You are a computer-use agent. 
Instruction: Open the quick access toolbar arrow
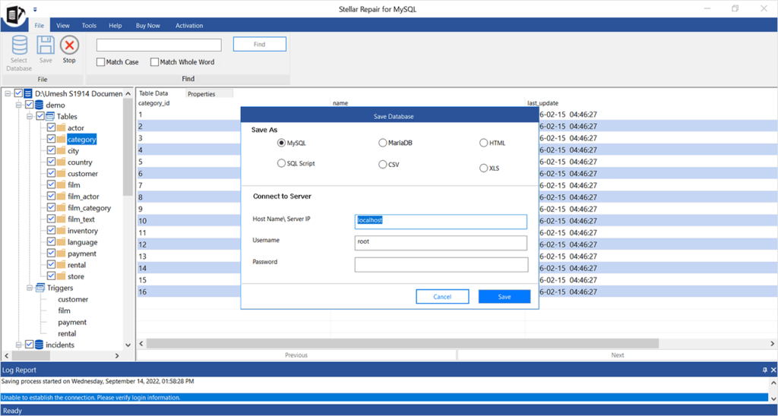[35, 9]
